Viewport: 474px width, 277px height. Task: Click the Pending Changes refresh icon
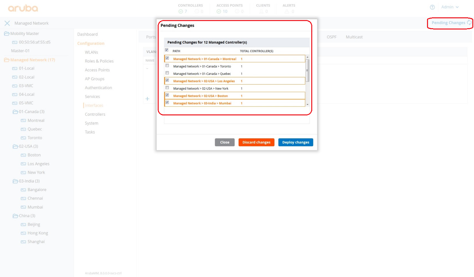[x=470, y=22]
